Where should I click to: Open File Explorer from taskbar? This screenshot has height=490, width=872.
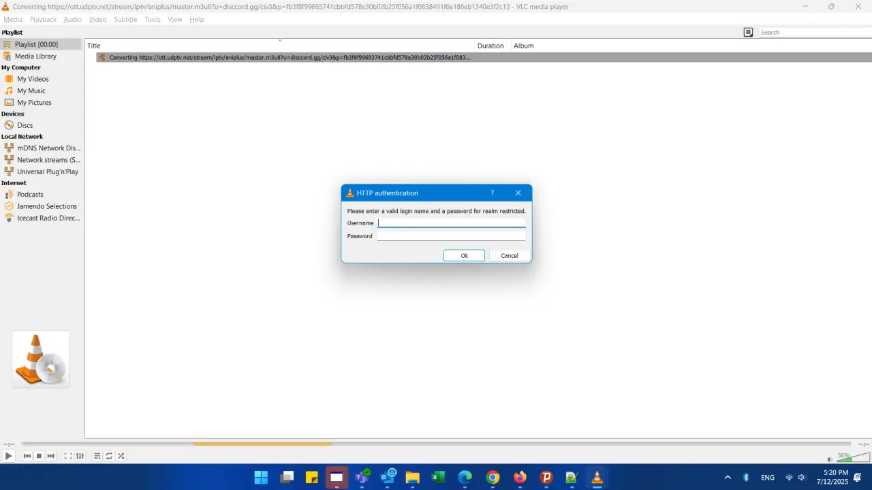pyautogui.click(x=412, y=477)
